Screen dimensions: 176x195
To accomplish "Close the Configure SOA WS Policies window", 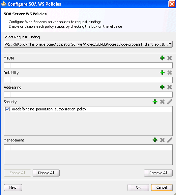I will click(172, 4).
